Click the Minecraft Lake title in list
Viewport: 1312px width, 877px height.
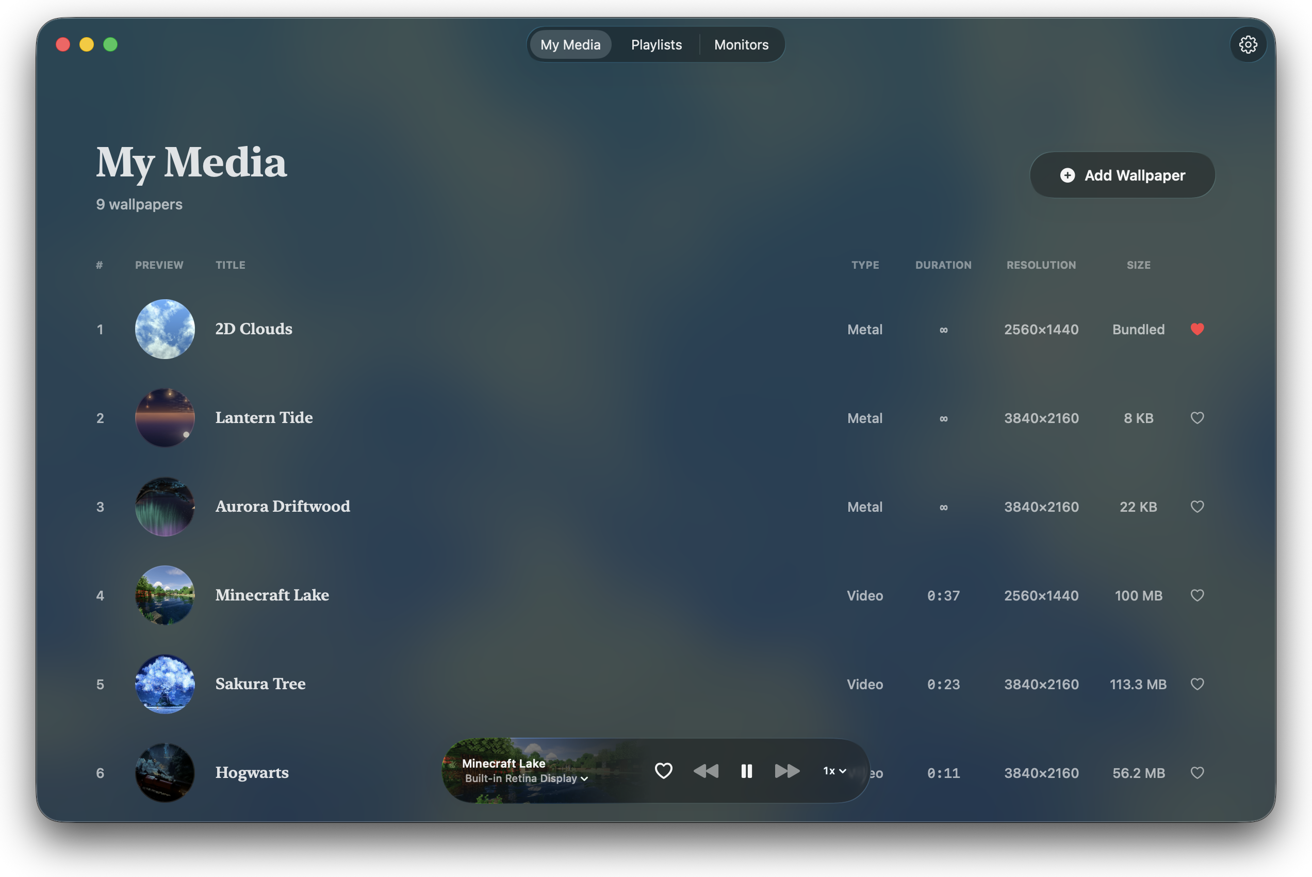coord(272,595)
